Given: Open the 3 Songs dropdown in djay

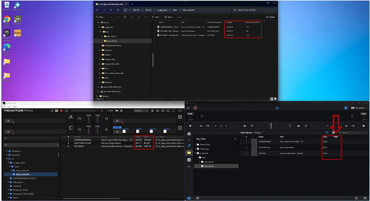Looking at the screenshot, I should click(258, 132).
